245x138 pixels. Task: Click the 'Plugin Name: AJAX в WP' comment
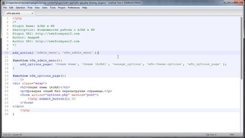34,26
